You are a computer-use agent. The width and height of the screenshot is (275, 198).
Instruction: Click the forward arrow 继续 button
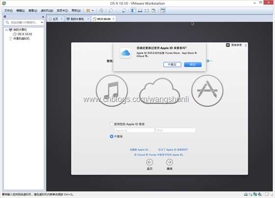(x=170, y=162)
